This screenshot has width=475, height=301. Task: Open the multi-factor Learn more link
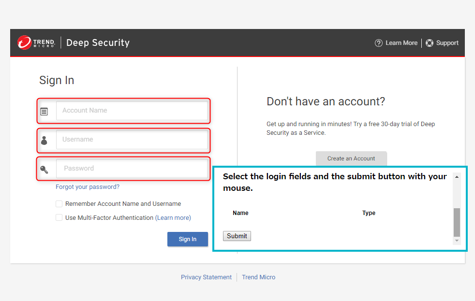pyautogui.click(x=173, y=218)
